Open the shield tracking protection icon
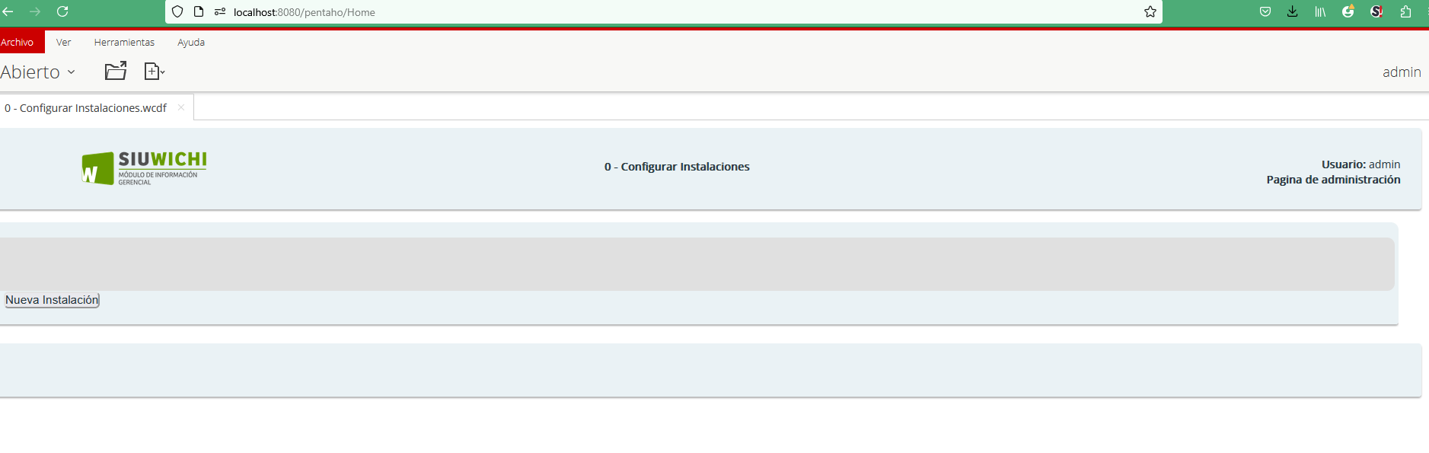Screen dimensions: 1429x453 [x=177, y=11]
